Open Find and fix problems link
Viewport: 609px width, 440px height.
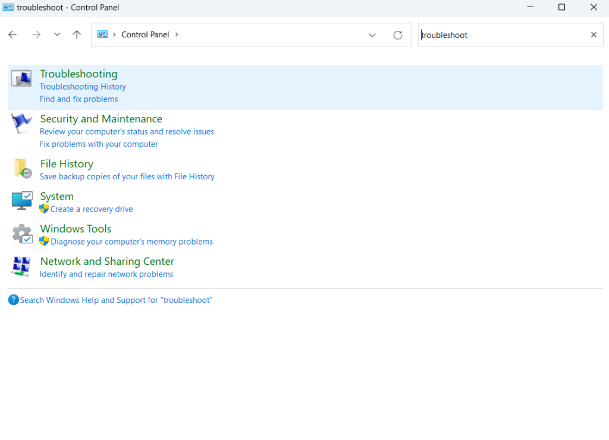79,99
